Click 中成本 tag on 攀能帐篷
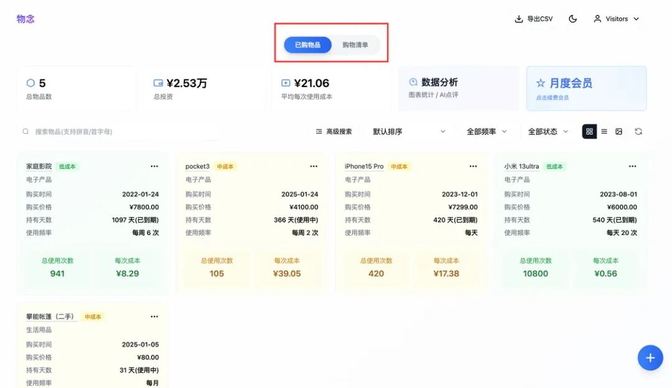The height and width of the screenshot is (388, 672). click(93, 317)
